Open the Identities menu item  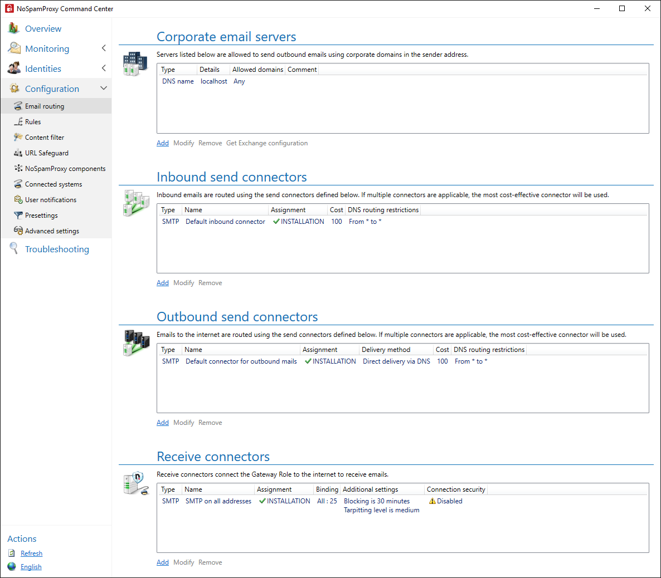[x=43, y=68]
